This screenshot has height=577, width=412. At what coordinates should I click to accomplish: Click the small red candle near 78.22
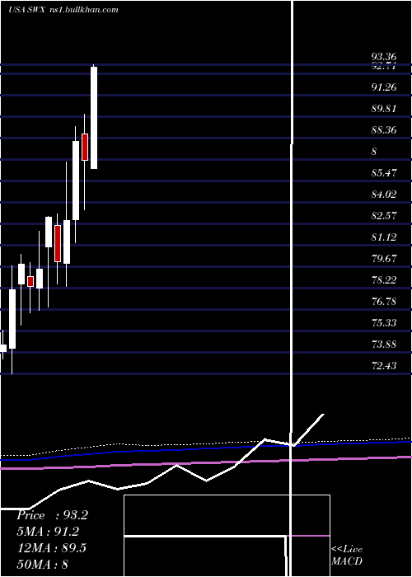(x=30, y=282)
